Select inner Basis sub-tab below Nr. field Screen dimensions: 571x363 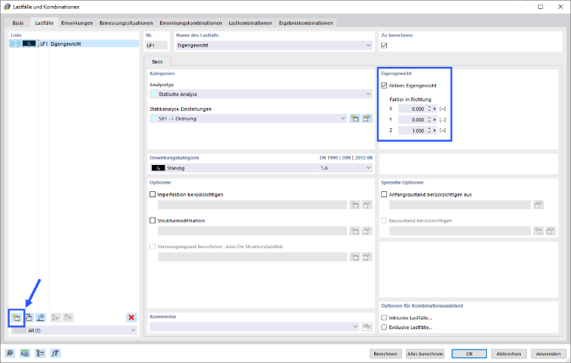point(157,61)
